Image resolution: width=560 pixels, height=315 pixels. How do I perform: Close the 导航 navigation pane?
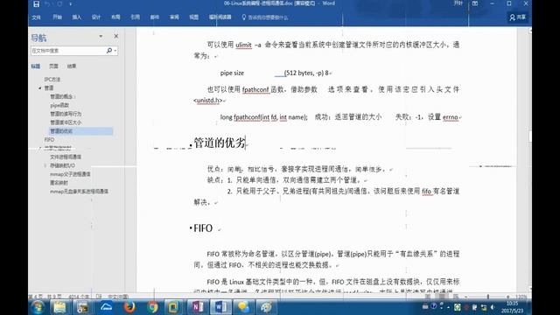click(116, 36)
